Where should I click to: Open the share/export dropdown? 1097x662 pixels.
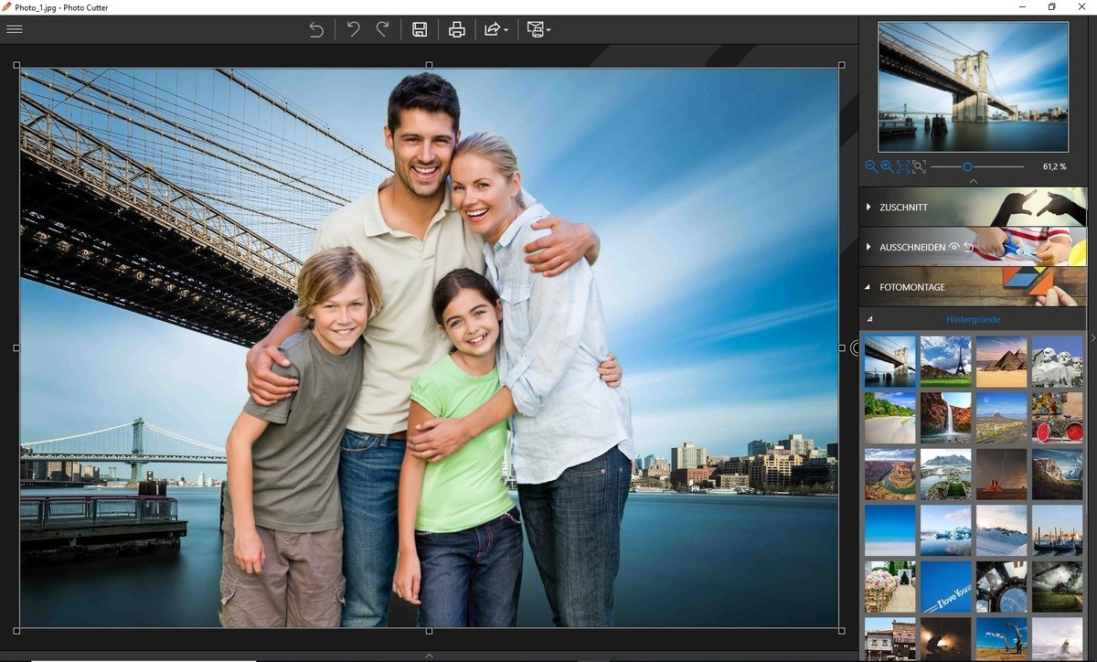495,29
